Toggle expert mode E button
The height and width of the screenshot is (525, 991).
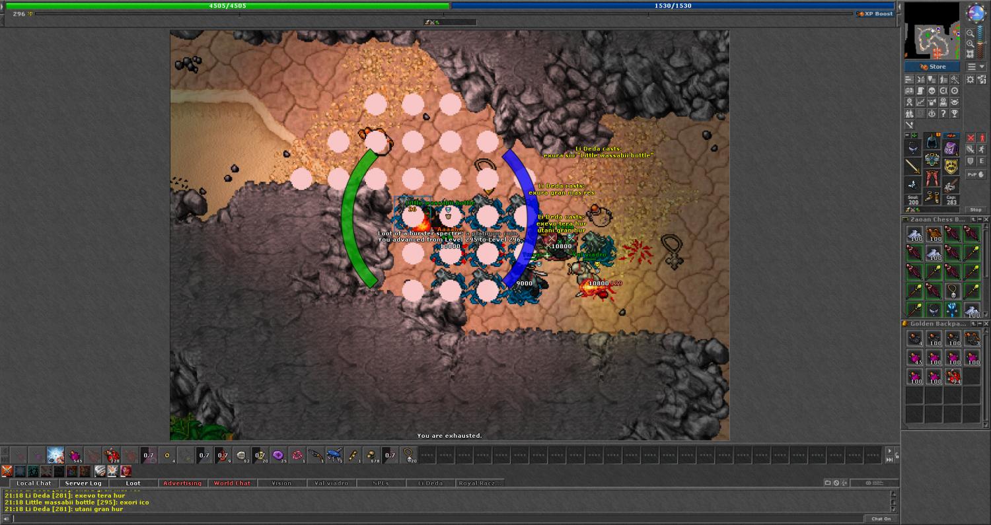pos(982,160)
